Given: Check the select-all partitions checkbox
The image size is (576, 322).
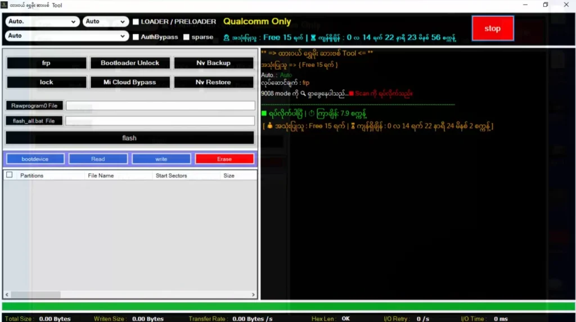Looking at the screenshot, I should (9, 175).
